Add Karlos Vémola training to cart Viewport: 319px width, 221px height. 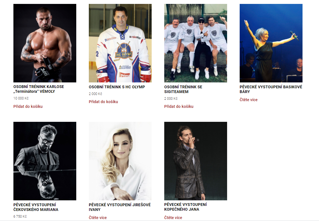[28, 106]
